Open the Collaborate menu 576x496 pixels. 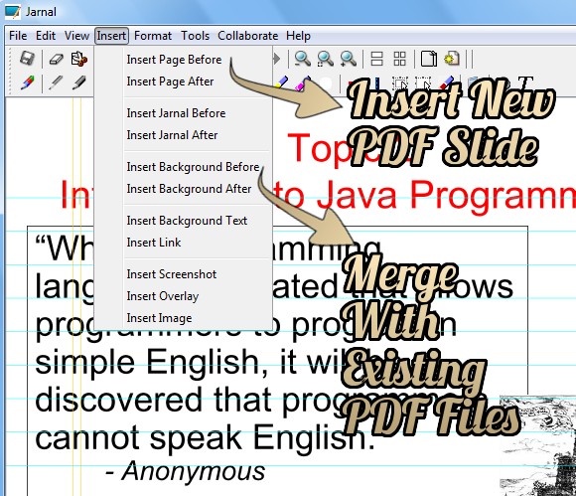(247, 36)
